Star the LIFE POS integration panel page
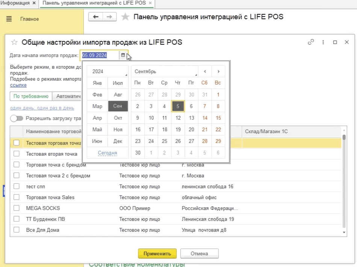This screenshot has height=267, width=357. tap(125, 17)
